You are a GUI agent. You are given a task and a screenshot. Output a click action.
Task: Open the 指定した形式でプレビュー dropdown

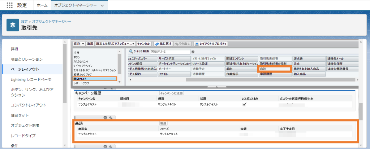[x=134, y=44]
